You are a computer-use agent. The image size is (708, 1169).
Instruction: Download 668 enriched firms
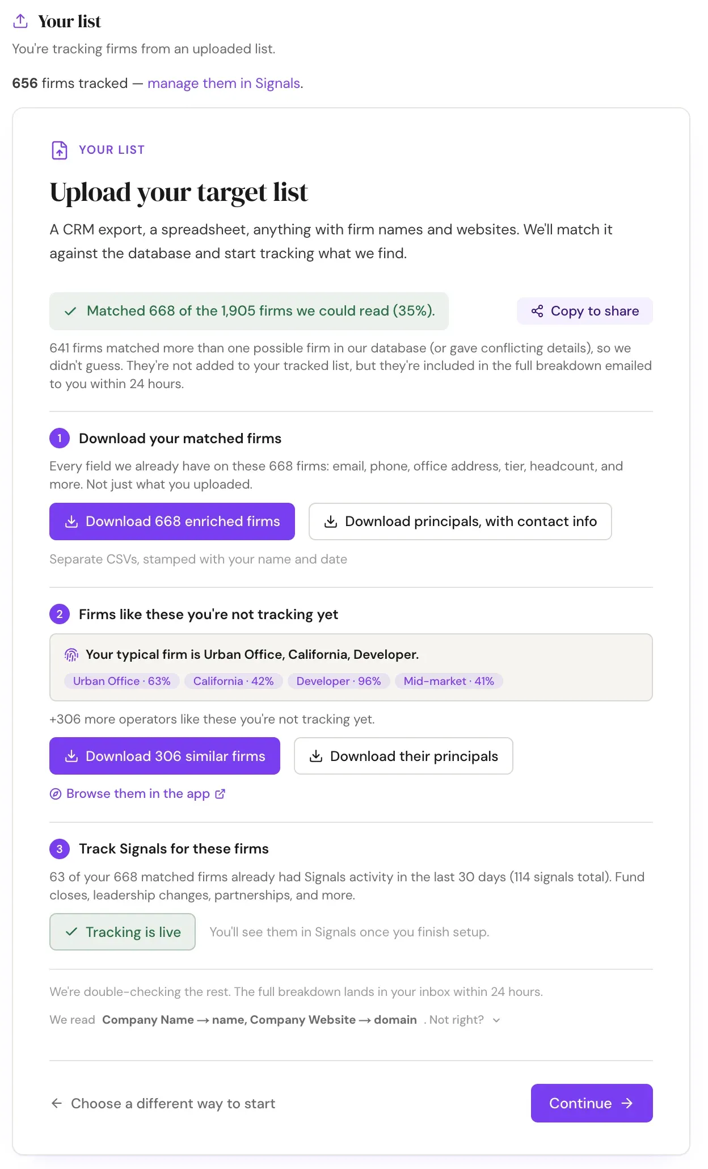(172, 522)
